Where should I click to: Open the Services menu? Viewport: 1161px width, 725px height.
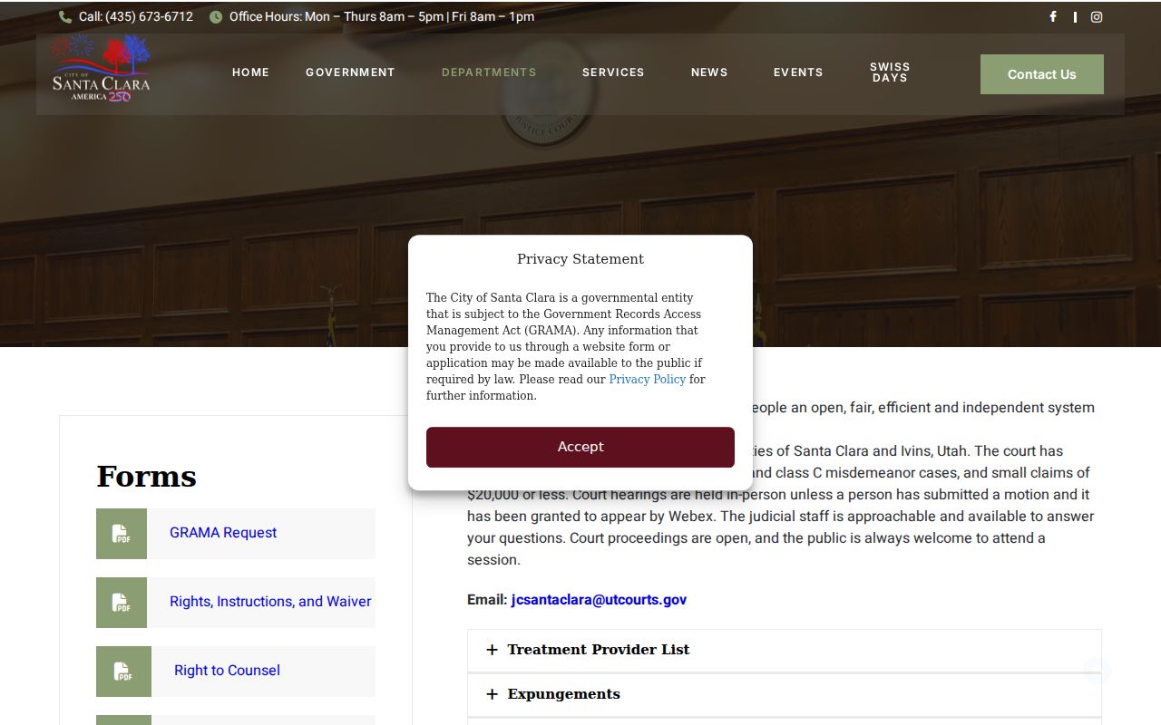coord(613,72)
